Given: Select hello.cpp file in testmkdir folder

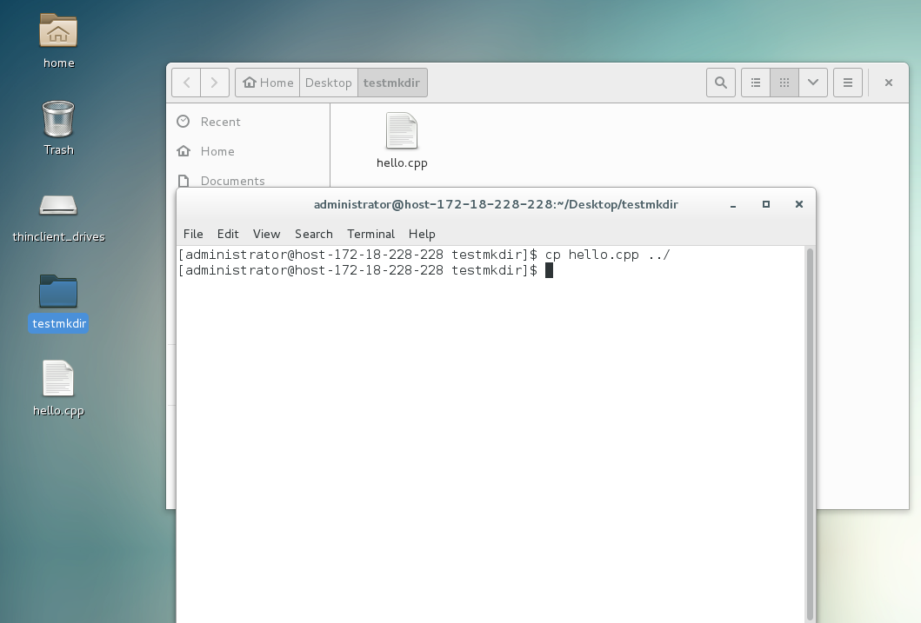Looking at the screenshot, I should (402, 140).
